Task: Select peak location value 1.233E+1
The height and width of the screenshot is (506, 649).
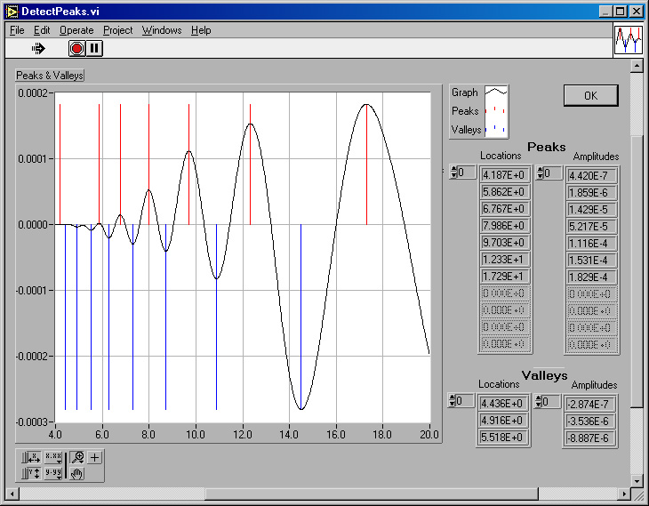Action: point(505,260)
